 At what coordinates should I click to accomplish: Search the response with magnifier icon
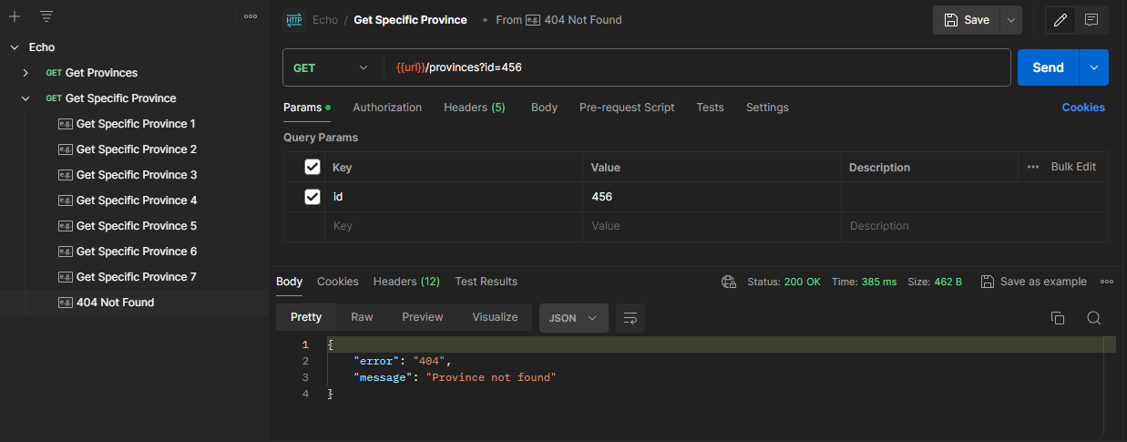pyautogui.click(x=1093, y=318)
